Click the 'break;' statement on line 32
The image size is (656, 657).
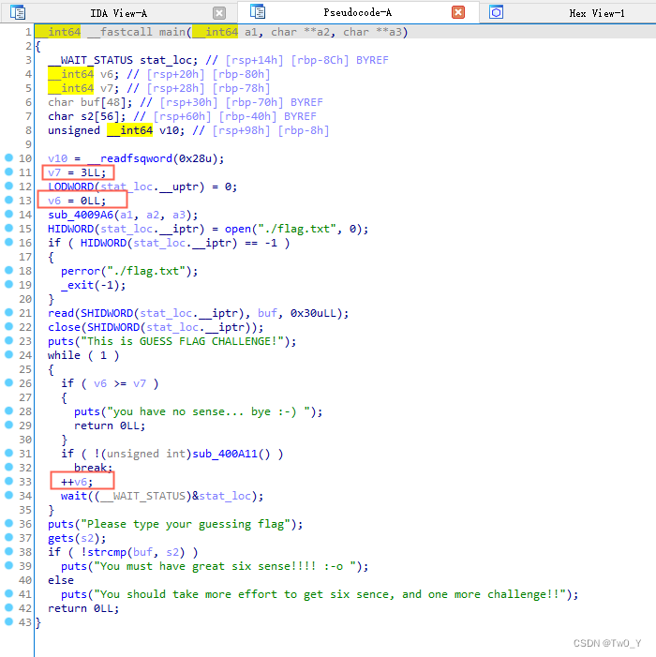(x=94, y=468)
